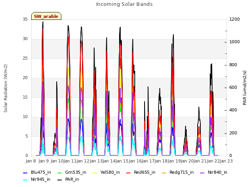The height and width of the screenshot is (187, 250).
Task: Click the SW_arable site label box
Action: (x=46, y=16)
